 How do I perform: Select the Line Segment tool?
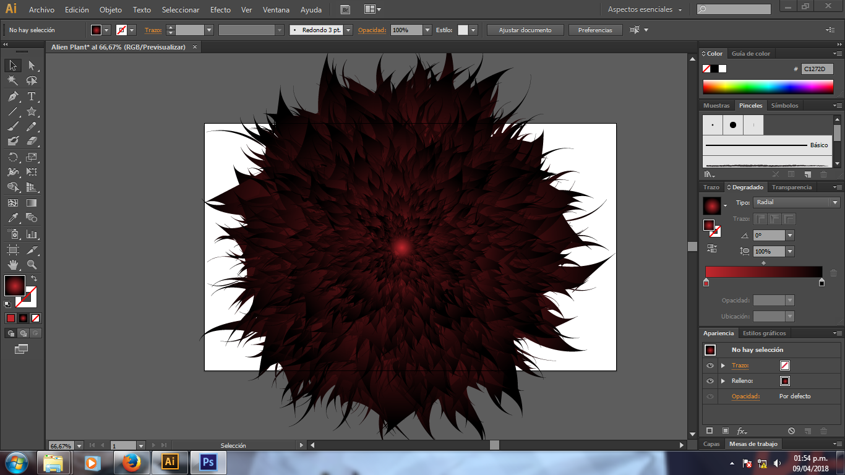click(13, 111)
